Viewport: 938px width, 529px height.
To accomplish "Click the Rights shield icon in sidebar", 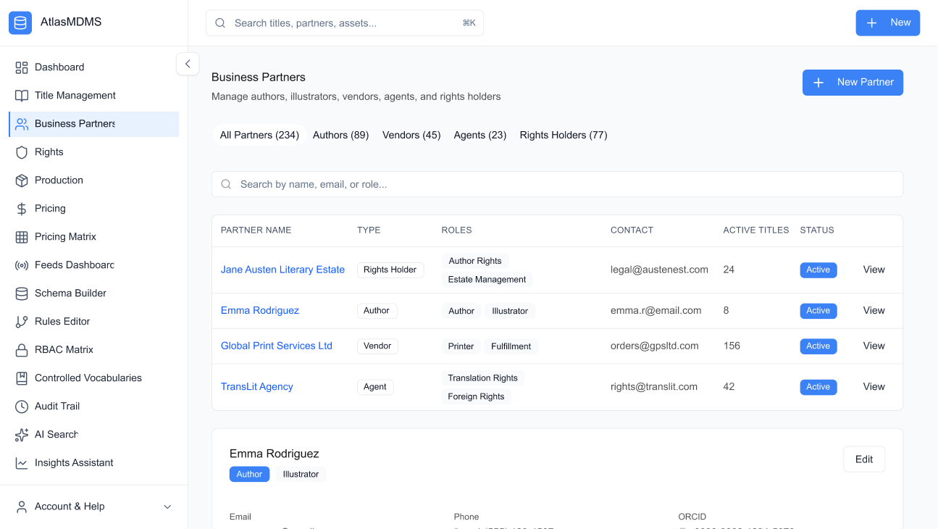I will [22, 152].
